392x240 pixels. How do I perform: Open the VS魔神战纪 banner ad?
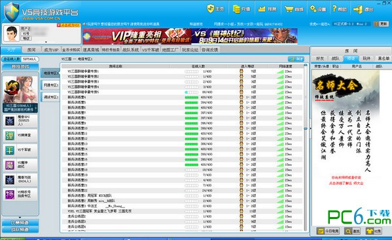click(x=244, y=36)
